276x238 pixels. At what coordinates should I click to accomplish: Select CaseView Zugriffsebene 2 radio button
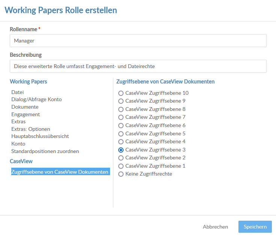click(x=121, y=158)
